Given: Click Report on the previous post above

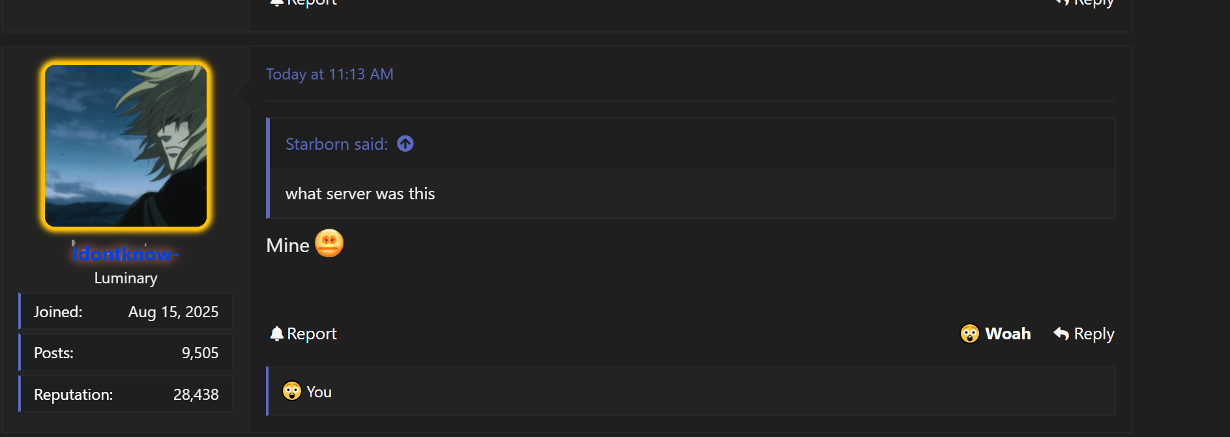Looking at the screenshot, I should pos(312,3).
